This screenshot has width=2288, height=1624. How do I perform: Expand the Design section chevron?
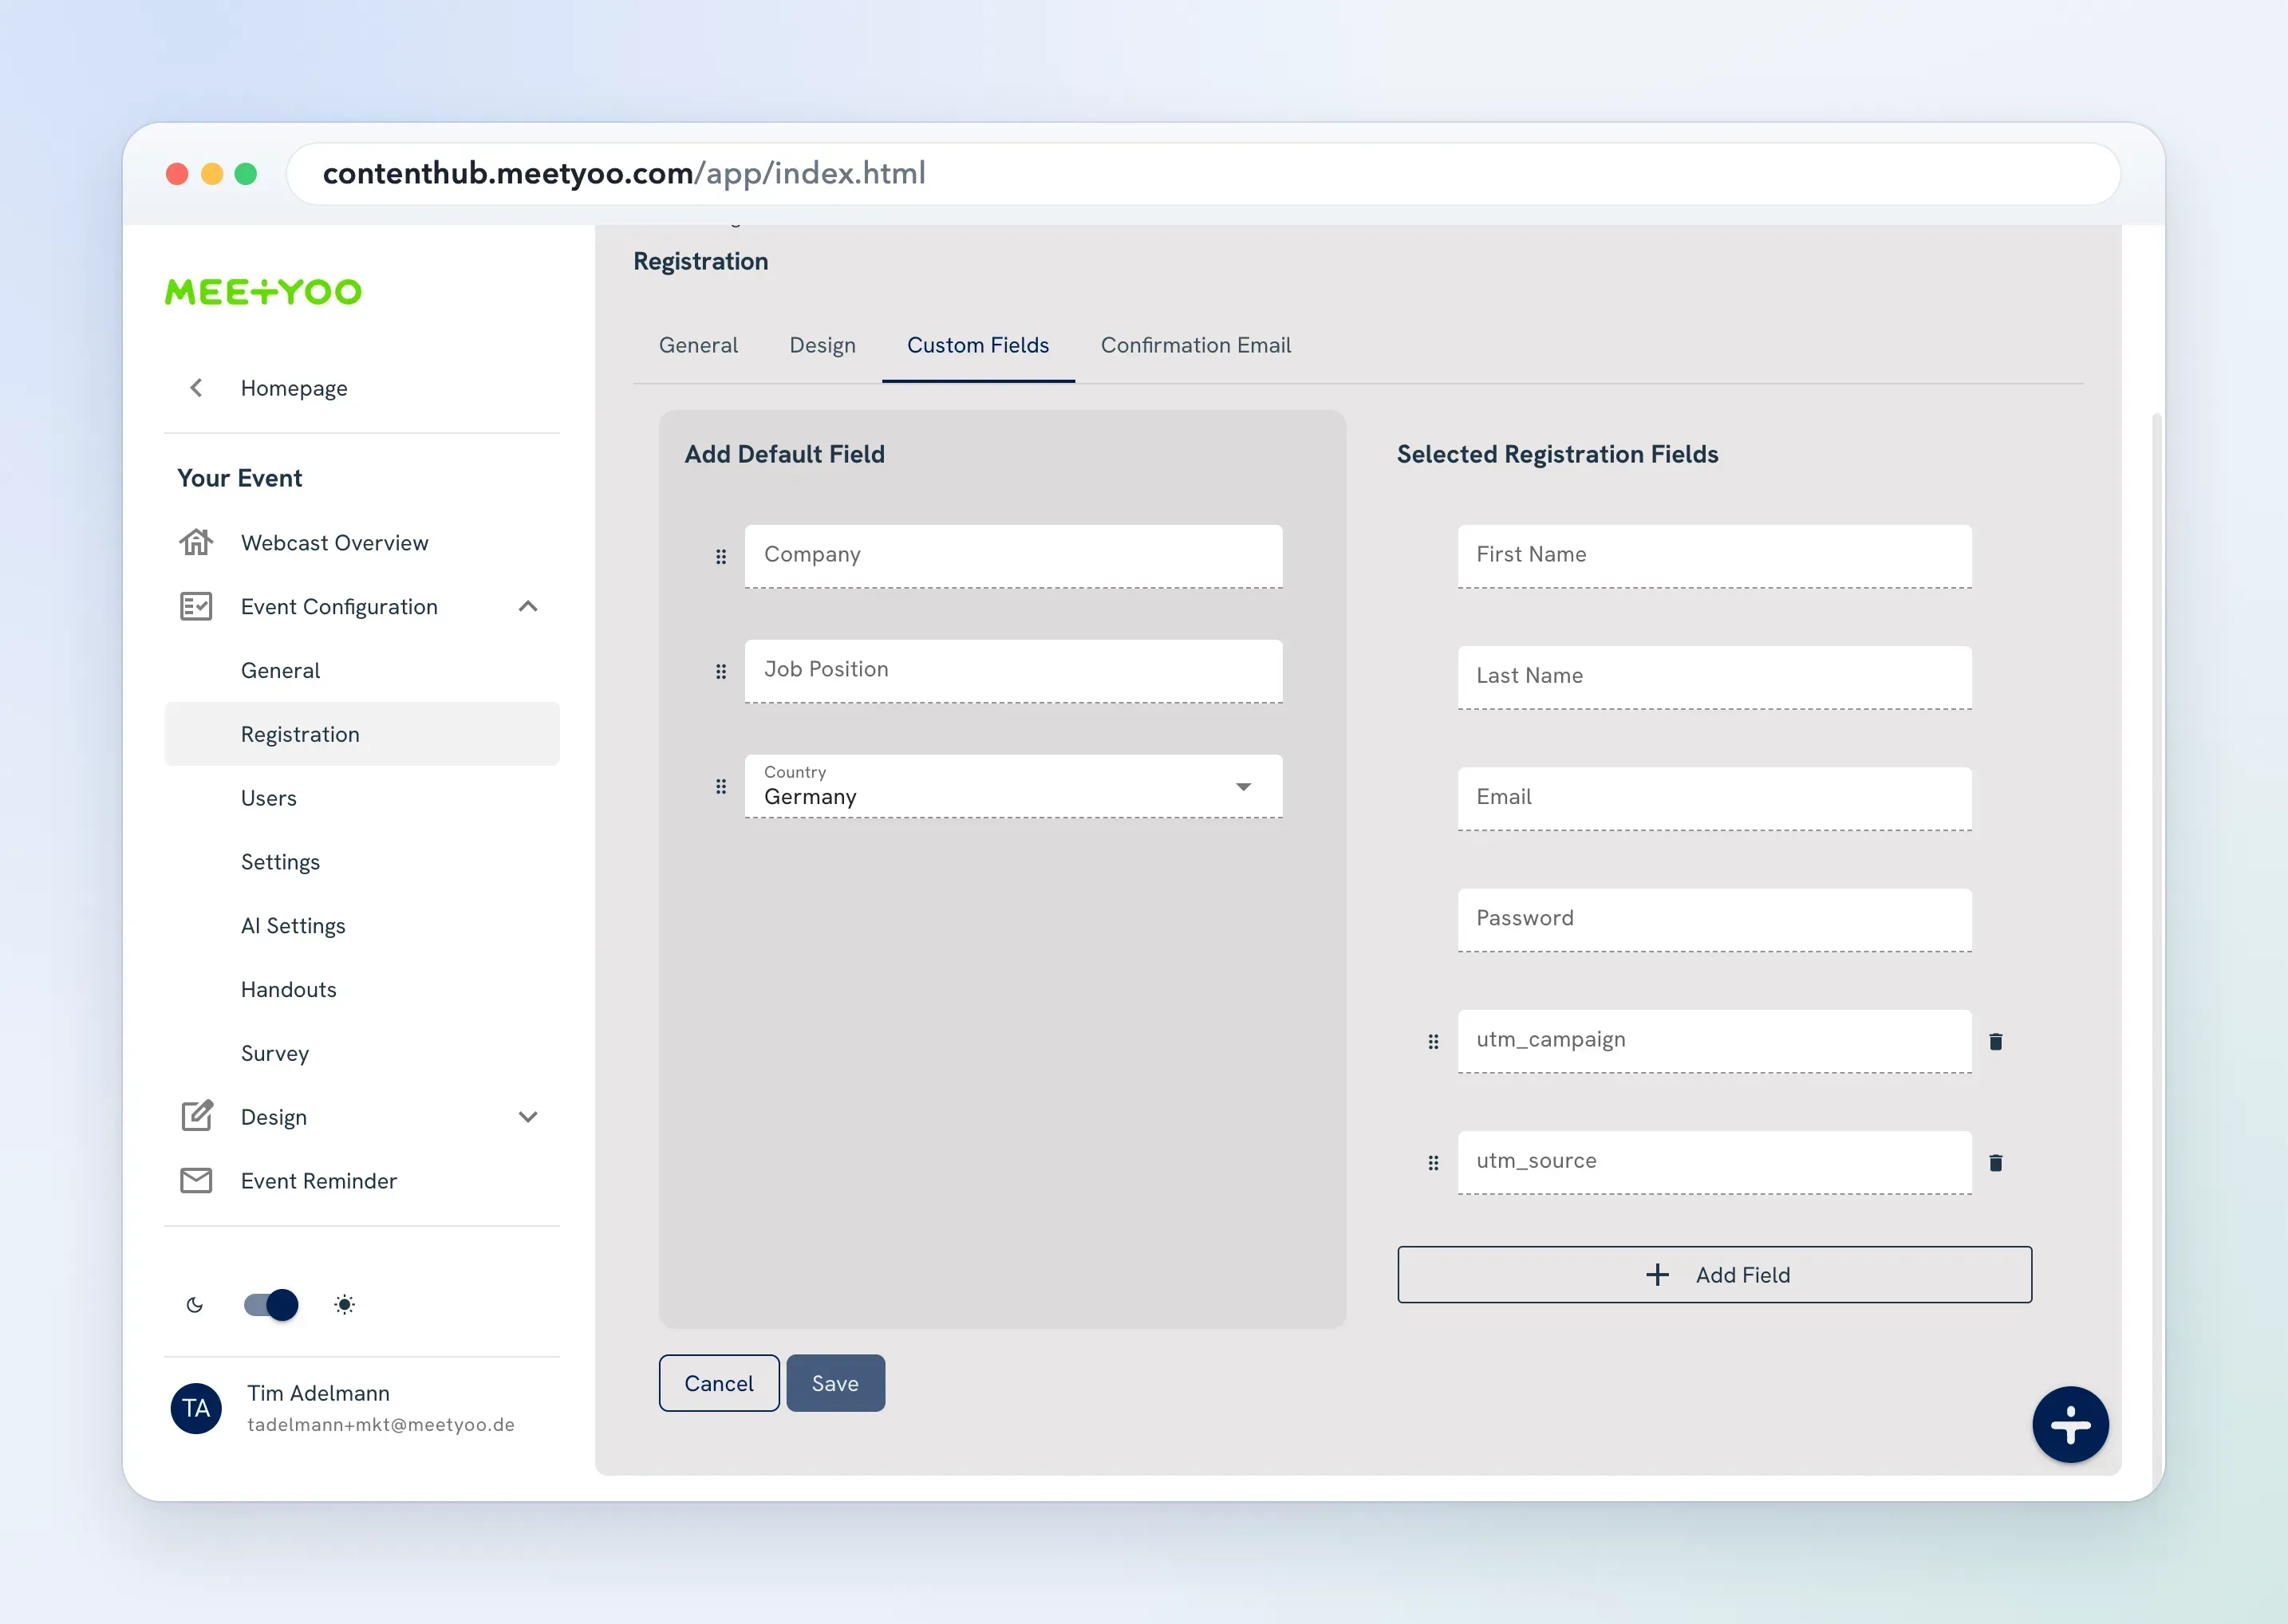pyautogui.click(x=528, y=1117)
